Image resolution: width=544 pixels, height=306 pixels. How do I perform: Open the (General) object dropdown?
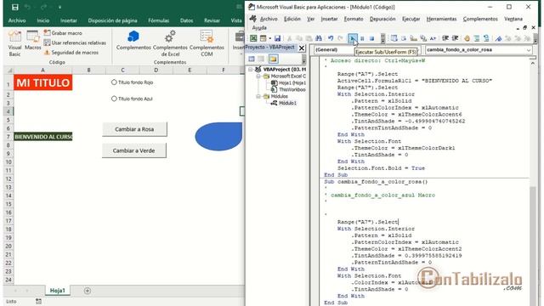coord(366,49)
